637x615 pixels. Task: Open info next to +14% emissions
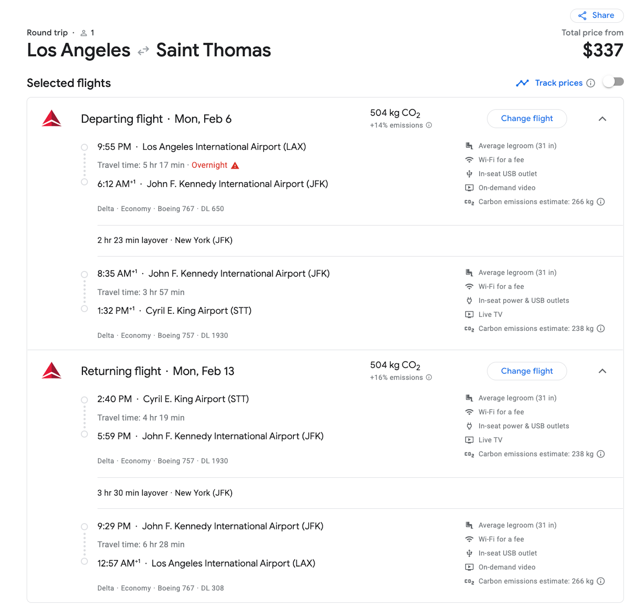coord(428,125)
